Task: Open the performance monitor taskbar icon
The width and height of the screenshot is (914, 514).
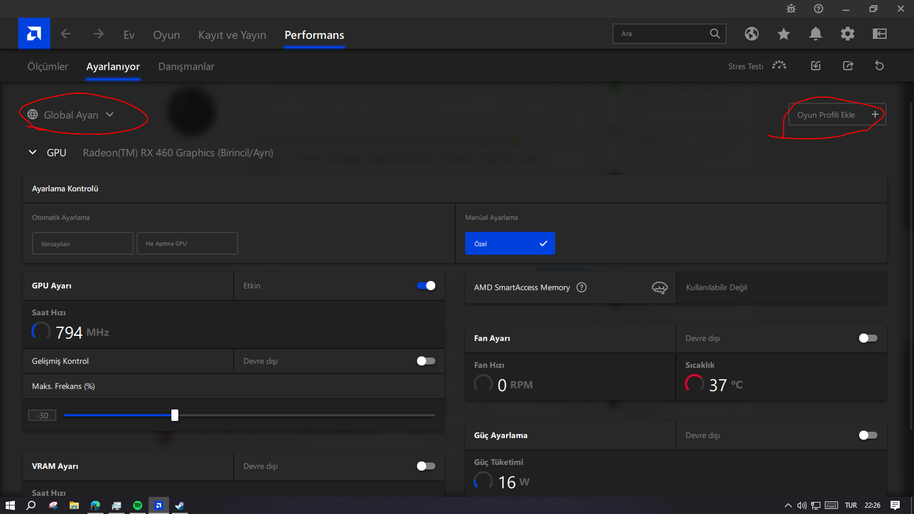Action: [117, 505]
